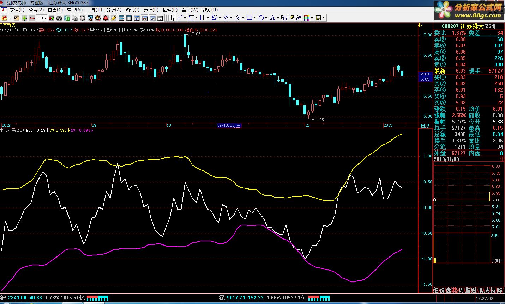Switch to the 势 trend tab

coord(455,290)
